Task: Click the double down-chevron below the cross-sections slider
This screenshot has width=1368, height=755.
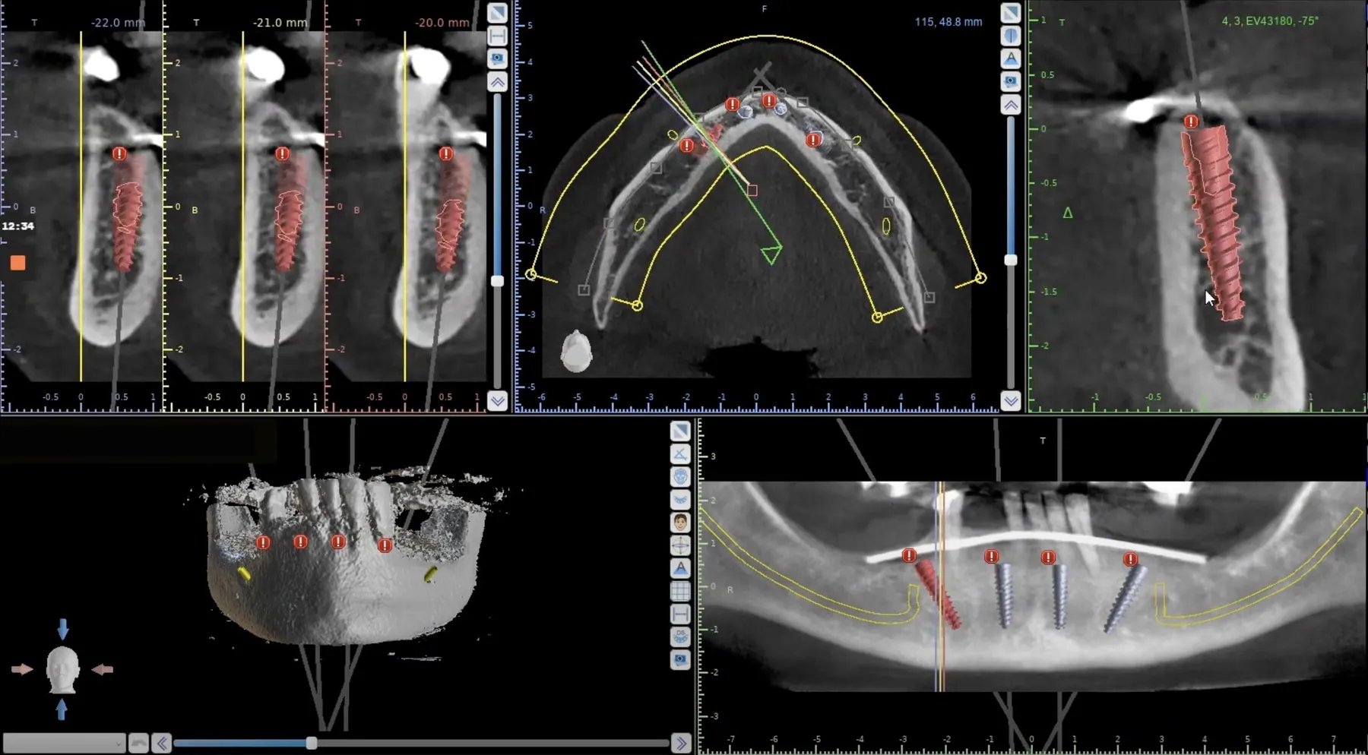Action: click(497, 401)
